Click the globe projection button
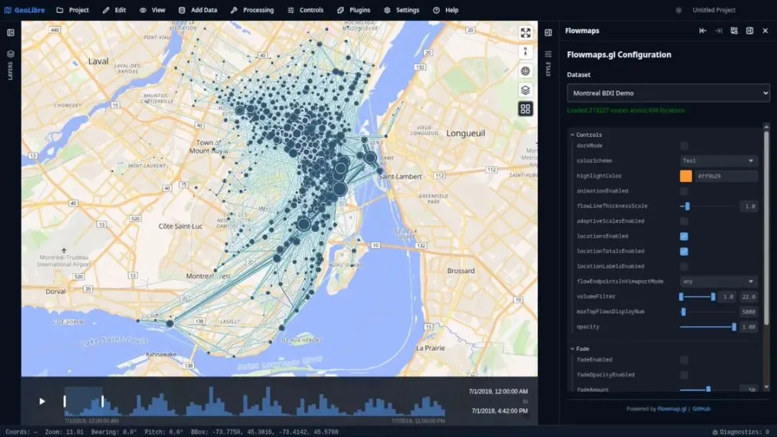This screenshot has height=437, width=777. pyautogui.click(x=525, y=70)
